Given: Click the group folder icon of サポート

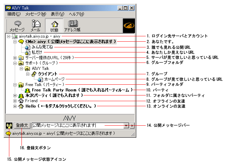Looking at the screenshot, I should click(21, 63).
